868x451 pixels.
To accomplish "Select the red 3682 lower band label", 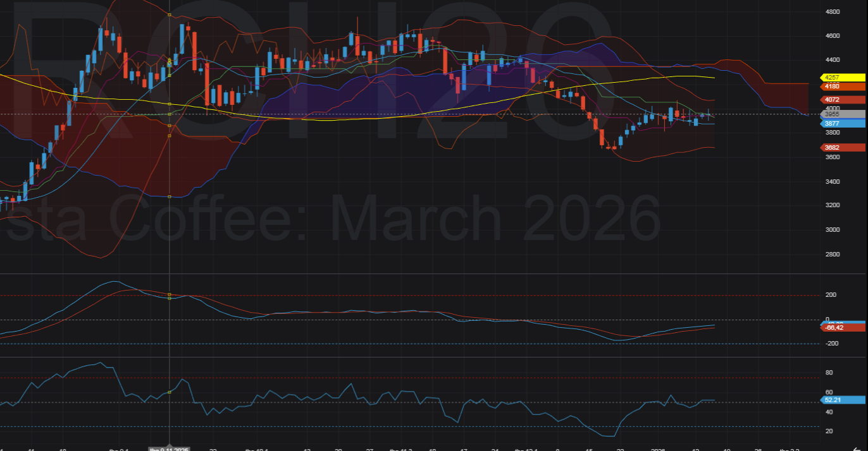I will pos(842,148).
